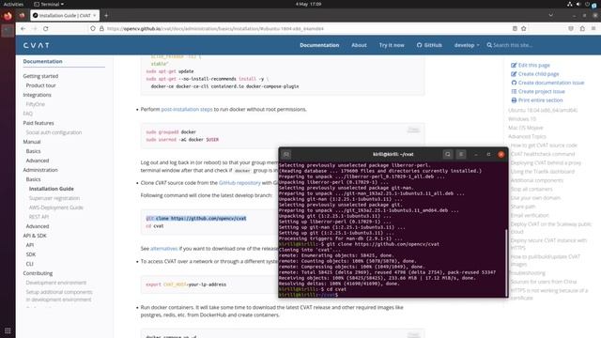Open Integrations in sidebar
This screenshot has width=601, height=338.
[37, 95]
